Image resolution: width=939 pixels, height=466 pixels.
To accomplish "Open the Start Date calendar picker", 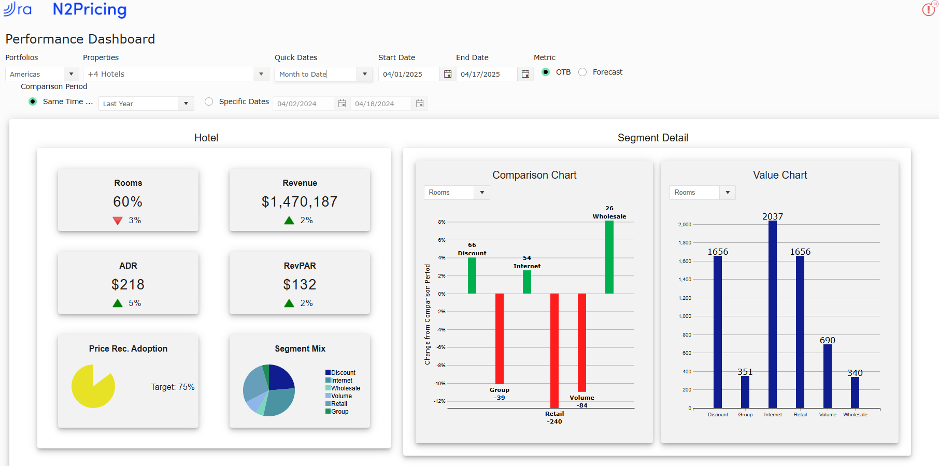I will (x=448, y=74).
